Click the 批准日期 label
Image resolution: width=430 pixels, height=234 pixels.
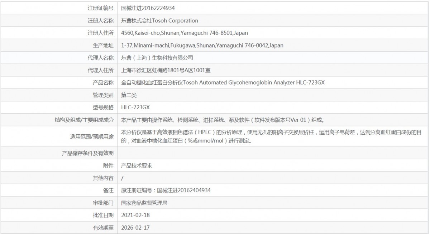103,215
